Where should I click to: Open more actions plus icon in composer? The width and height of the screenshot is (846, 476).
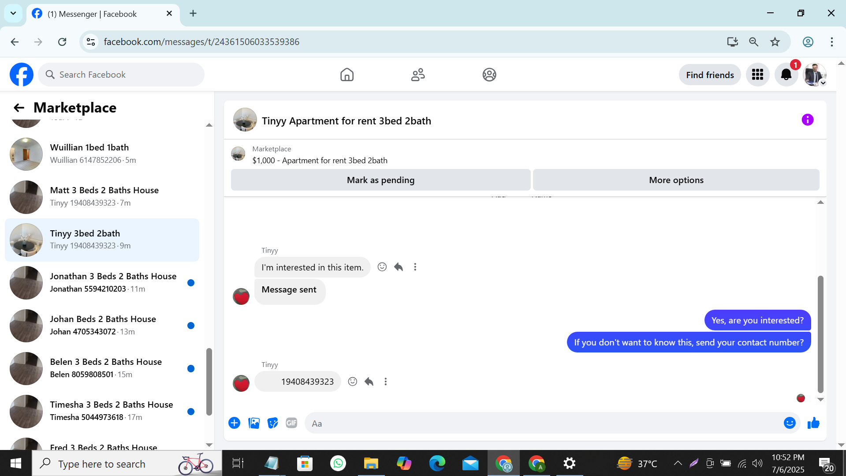234,423
